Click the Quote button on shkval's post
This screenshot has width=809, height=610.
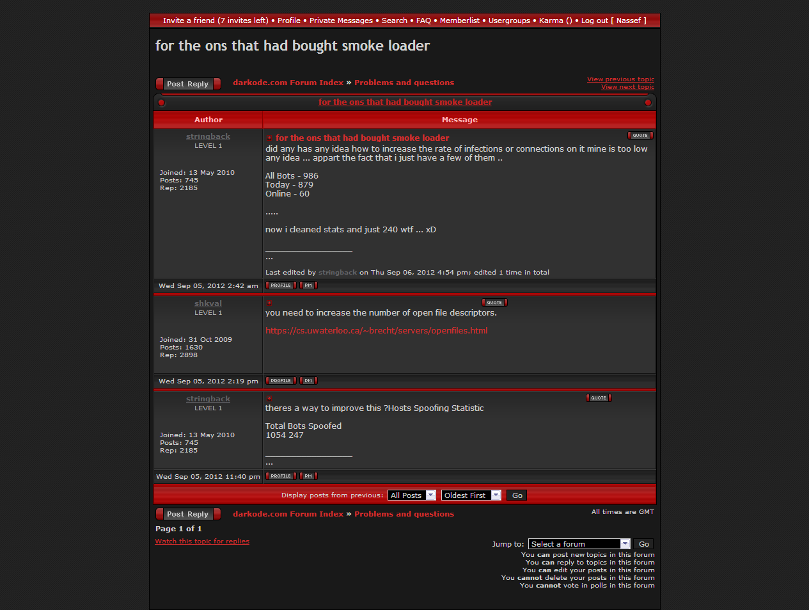point(494,303)
